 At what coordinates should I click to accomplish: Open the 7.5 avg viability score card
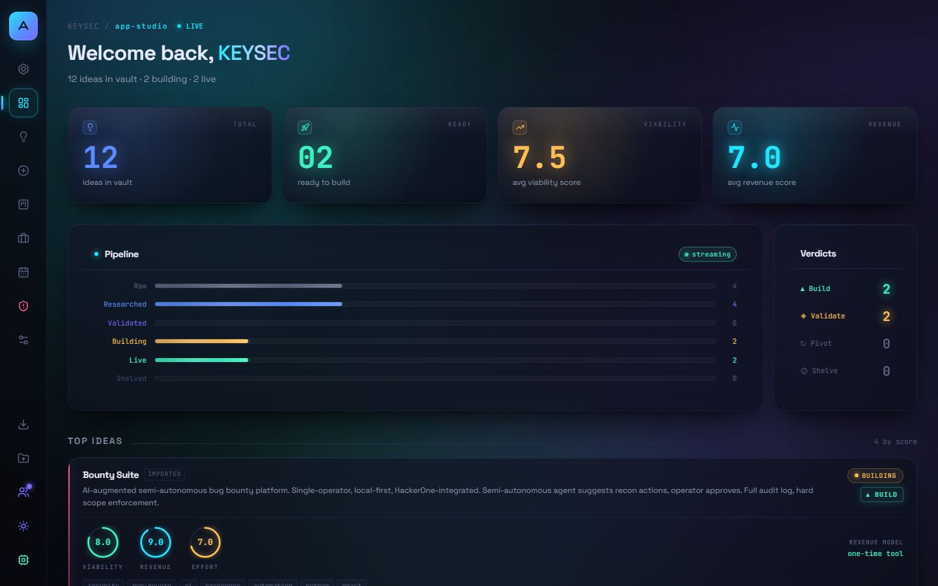[600, 155]
